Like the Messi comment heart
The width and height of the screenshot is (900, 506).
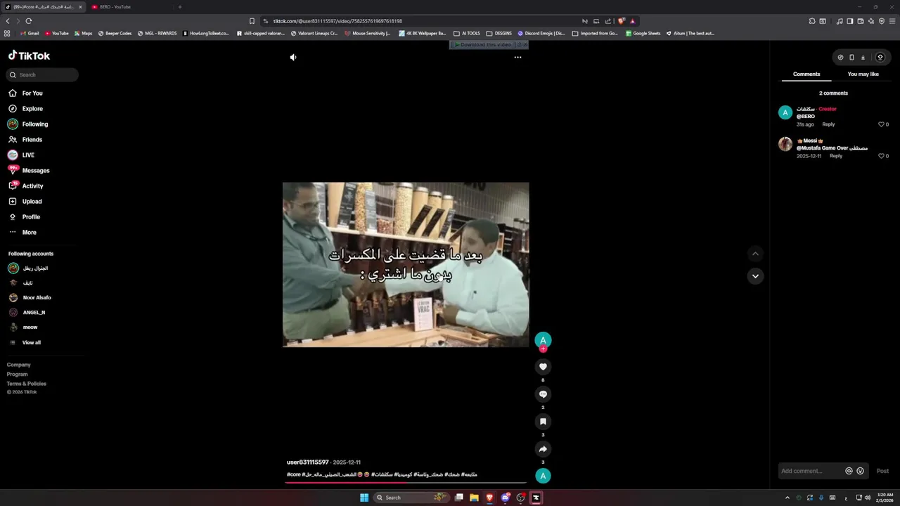[x=881, y=156]
